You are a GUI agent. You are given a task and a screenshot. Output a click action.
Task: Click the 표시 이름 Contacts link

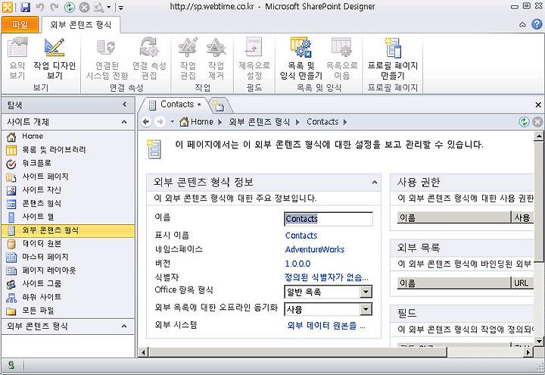point(301,236)
